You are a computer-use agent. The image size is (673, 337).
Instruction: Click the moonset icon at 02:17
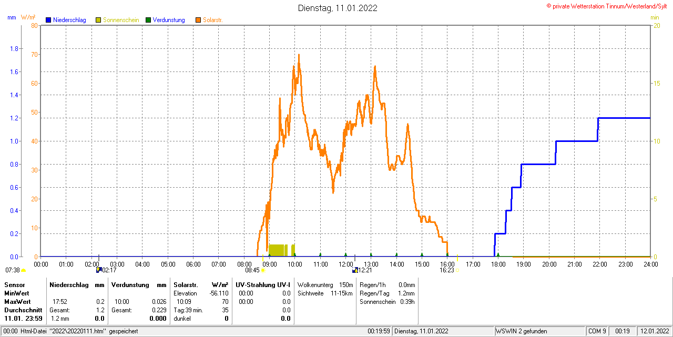coord(98,270)
